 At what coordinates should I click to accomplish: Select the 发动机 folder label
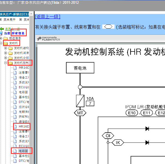[13, 43]
